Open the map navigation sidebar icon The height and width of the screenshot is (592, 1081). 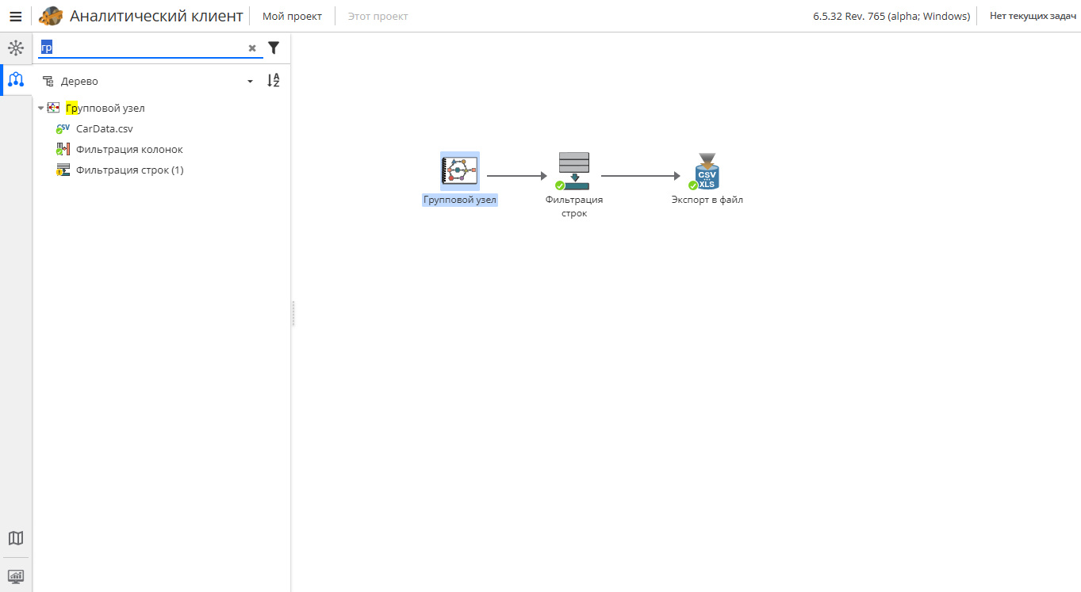(16, 538)
